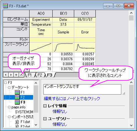Click the comment text box インポートサンプルです
Image resolution: width=137 pixels, height=131 pixels.
pos(82,89)
